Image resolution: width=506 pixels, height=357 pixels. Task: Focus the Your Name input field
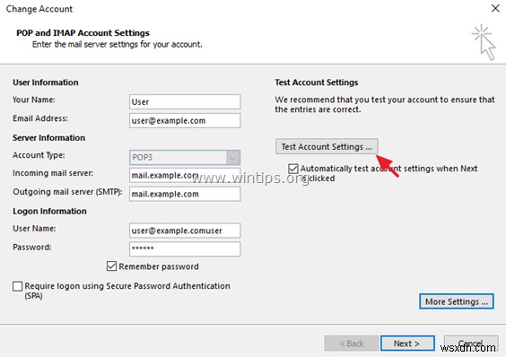tap(185, 102)
